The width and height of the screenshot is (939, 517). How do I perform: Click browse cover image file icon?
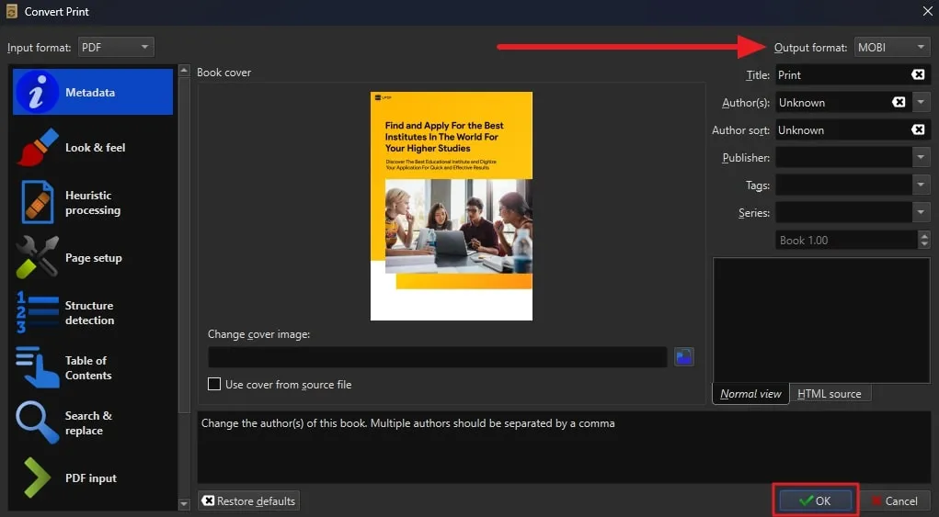pos(683,357)
